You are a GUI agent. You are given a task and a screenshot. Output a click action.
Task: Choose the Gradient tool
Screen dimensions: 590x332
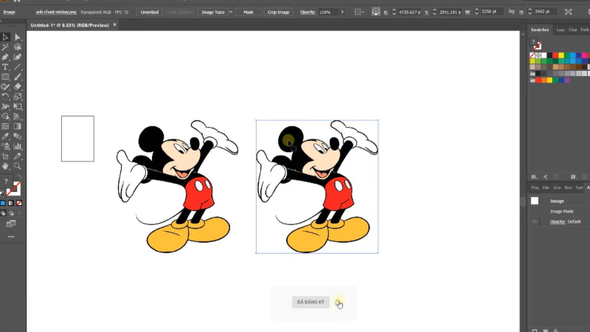(x=17, y=126)
